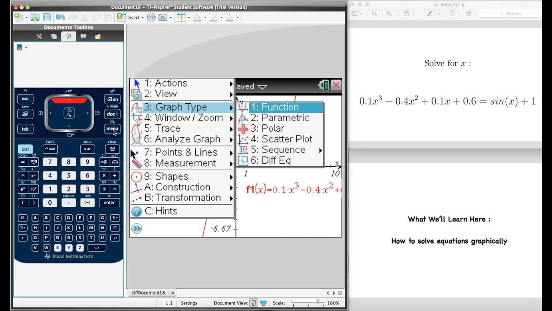552x311 pixels.
Task: Click the emulator screen red close icon
Action: [336, 85]
